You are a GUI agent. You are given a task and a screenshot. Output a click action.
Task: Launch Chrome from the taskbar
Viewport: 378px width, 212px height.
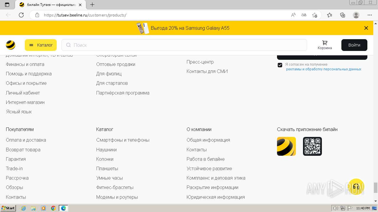tap(53, 208)
